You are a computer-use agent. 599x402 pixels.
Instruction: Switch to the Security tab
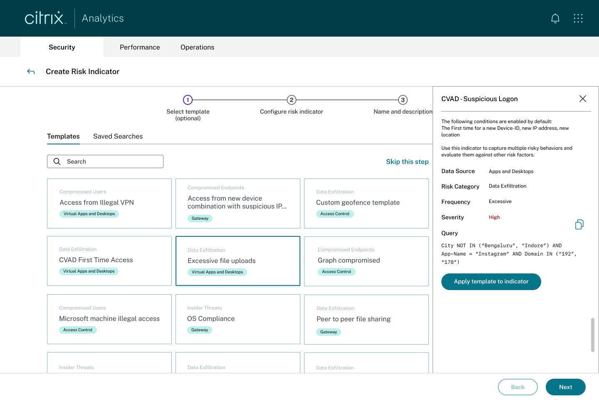[x=62, y=47]
